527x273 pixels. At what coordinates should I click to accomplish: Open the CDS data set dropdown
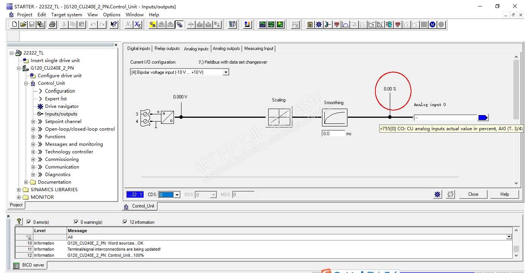(x=177, y=195)
